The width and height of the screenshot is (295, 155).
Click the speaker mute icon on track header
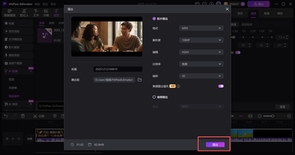pyautogui.click(x=19, y=139)
